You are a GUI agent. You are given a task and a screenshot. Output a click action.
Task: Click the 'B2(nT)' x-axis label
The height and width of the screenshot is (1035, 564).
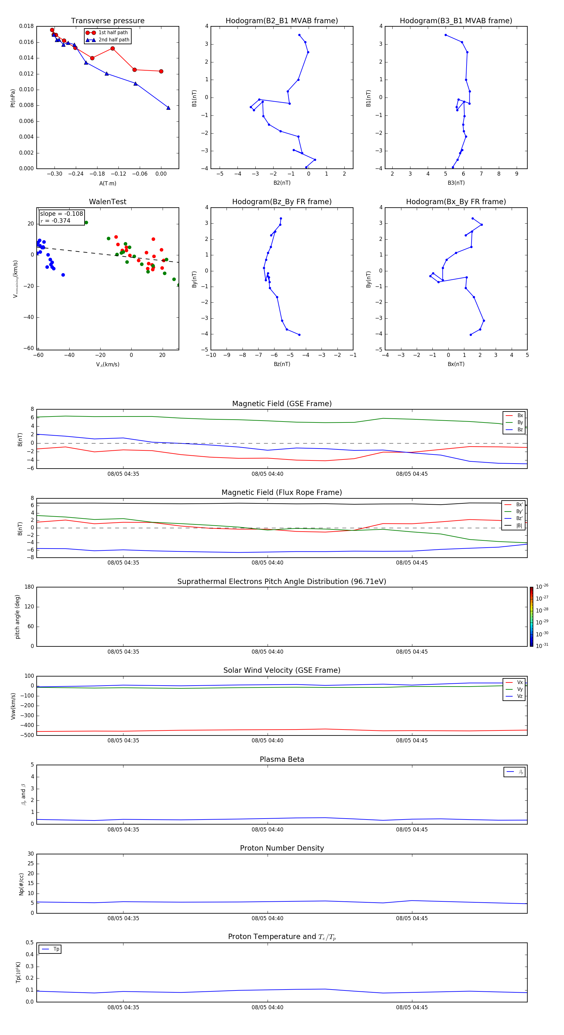coord(282,183)
